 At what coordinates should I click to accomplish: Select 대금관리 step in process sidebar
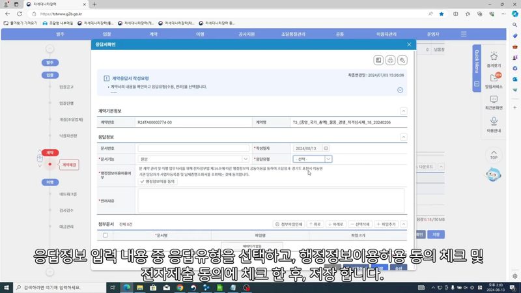coord(66,227)
